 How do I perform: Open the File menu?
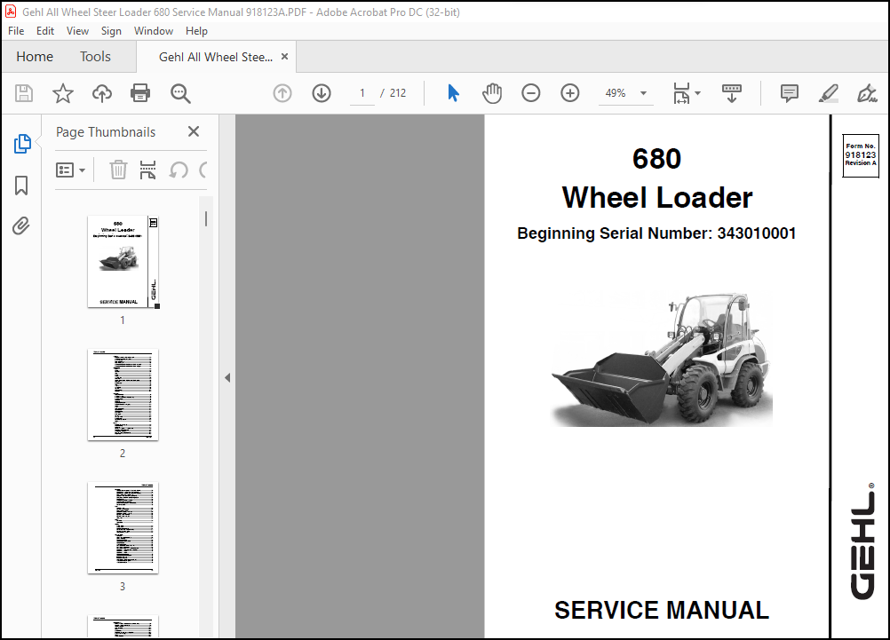(16, 31)
